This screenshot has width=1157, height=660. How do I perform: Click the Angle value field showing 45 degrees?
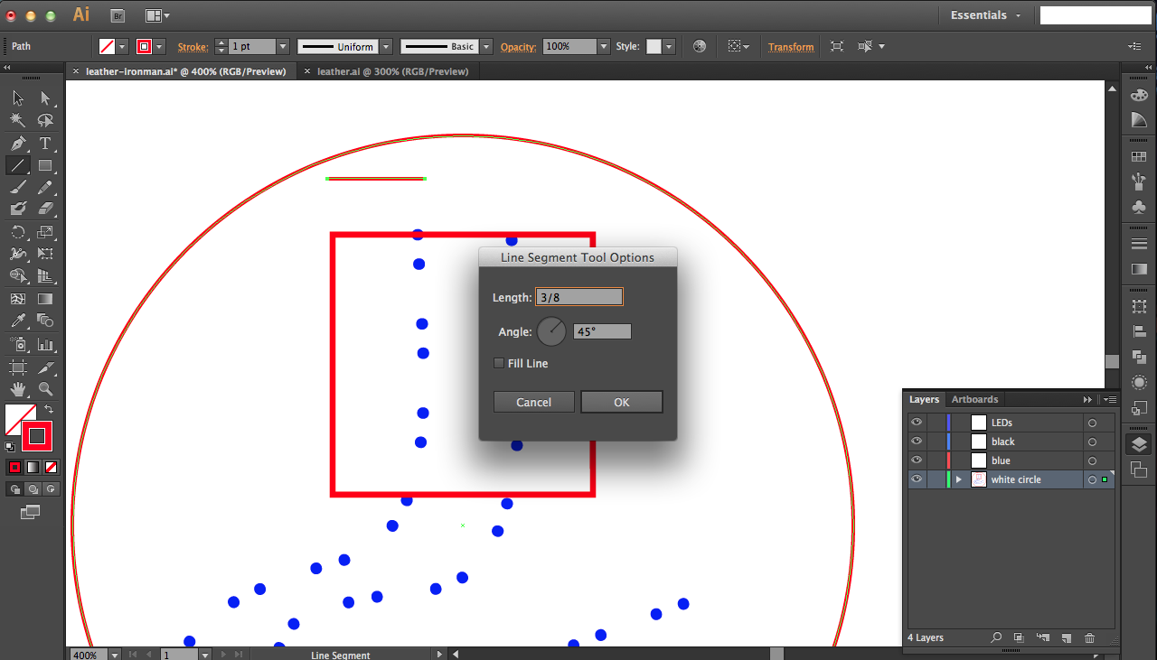click(601, 330)
